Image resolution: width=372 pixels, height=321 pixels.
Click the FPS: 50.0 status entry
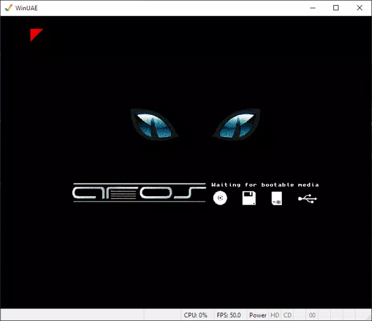pos(229,315)
